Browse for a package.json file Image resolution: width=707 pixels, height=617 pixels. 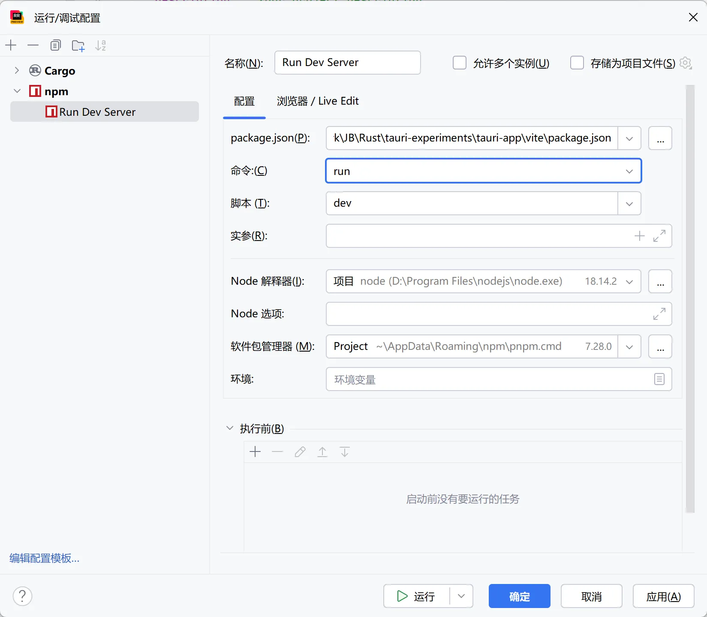click(660, 138)
